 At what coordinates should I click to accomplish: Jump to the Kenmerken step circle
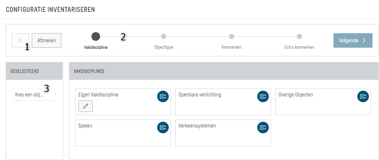coord(232,36)
